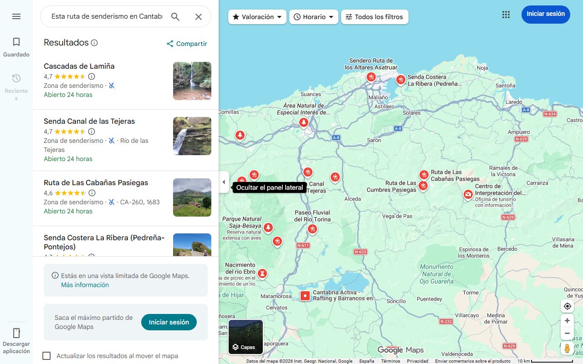
Task: Enable updating results when moving the map
Action: coord(46,356)
